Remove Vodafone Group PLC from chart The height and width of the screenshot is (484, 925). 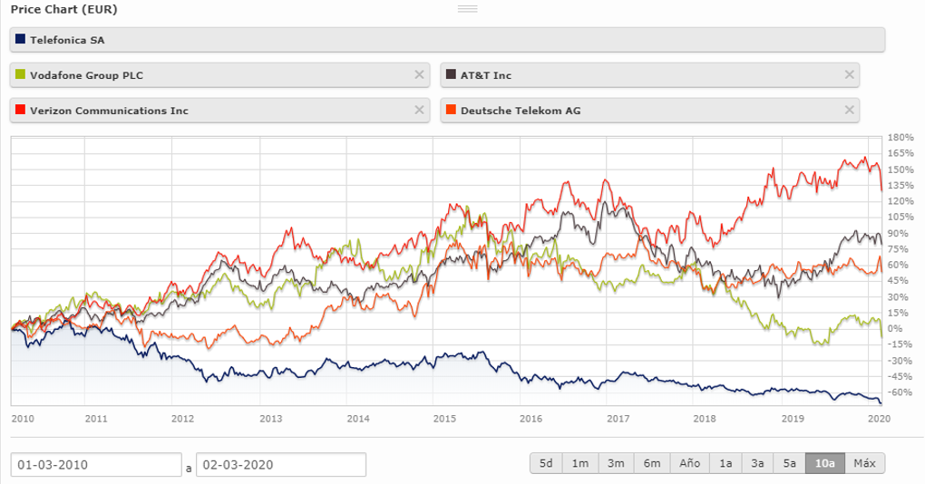[419, 75]
